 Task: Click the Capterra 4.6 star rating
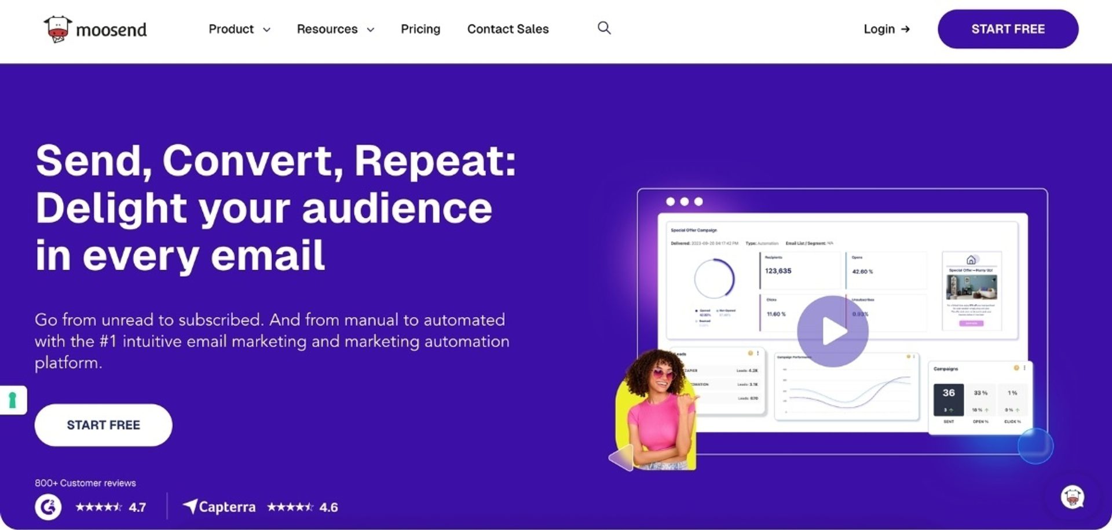tap(302, 507)
